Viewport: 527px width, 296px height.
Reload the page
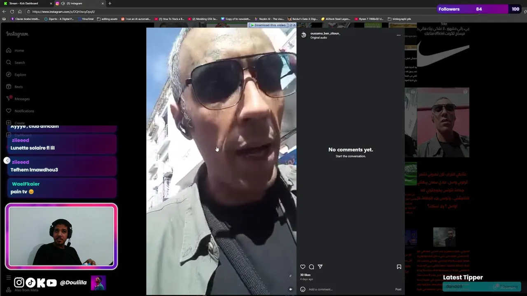point(12,12)
